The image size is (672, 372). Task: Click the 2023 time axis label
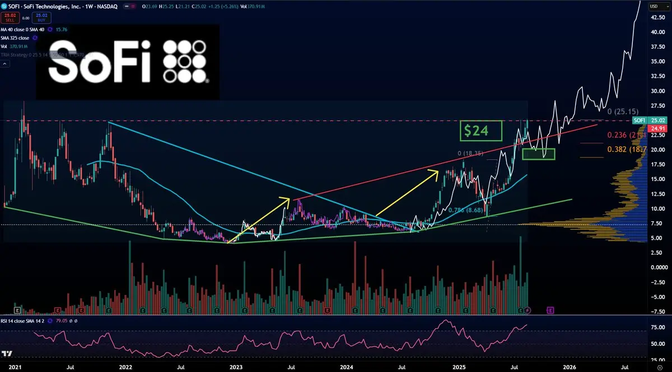coord(236,368)
